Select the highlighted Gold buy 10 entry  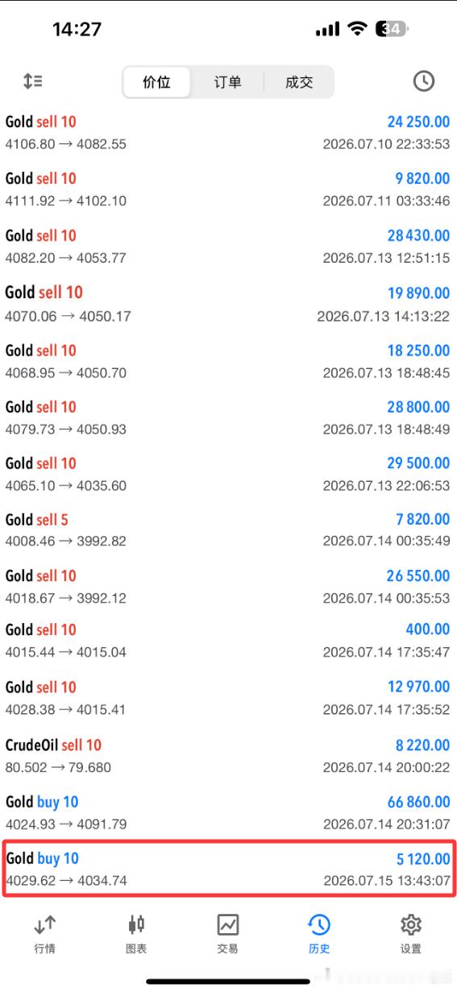[228, 869]
